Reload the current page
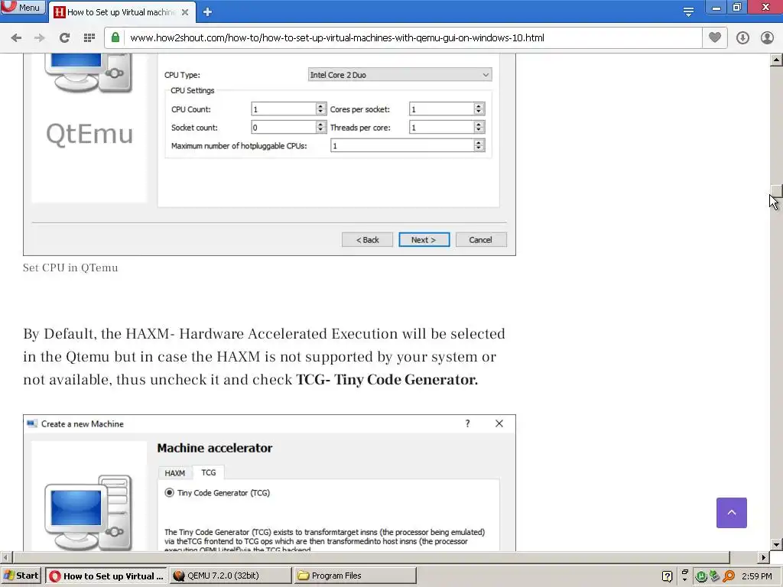Screen dimensions: 783x587 64,38
